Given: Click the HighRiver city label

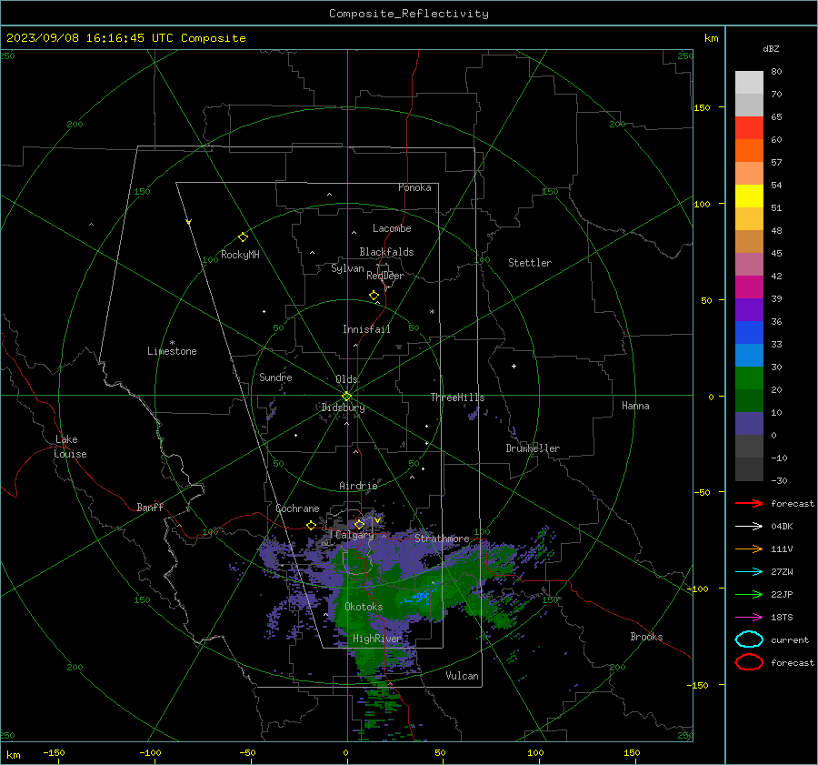Looking at the screenshot, I should click(377, 639).
